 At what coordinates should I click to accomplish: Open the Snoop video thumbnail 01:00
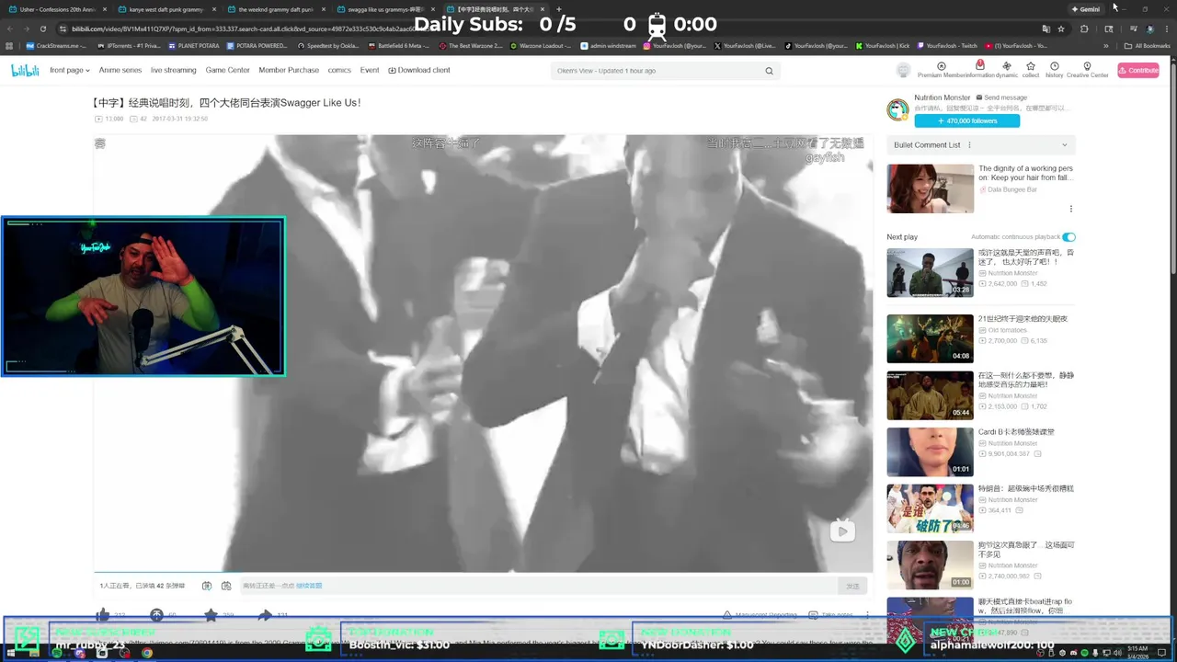(930, 565)
